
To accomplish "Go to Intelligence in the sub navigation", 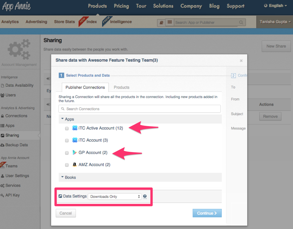I will click(121, 22).
